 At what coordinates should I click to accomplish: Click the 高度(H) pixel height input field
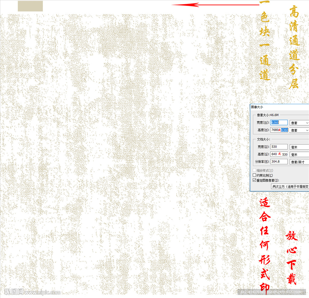(x=280, y=130)
